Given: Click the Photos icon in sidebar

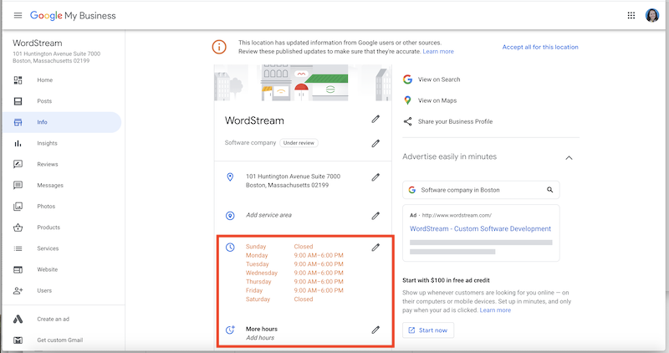Looking at the screenshot, I should coord(18,207).
